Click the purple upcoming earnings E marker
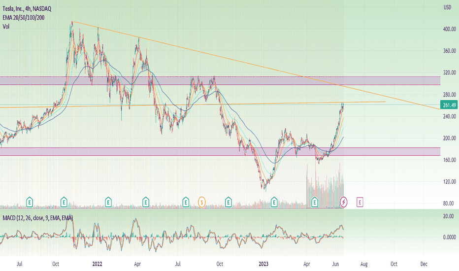The width and height of the screenshot is (459, 271). pos(360,202)
